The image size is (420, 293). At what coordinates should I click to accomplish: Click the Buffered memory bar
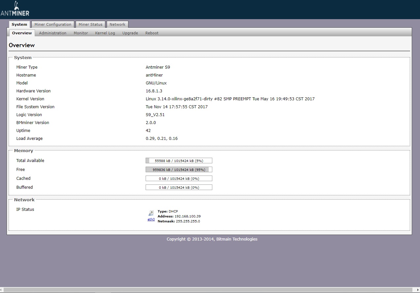pyautogui.click(x=179, y=187)
